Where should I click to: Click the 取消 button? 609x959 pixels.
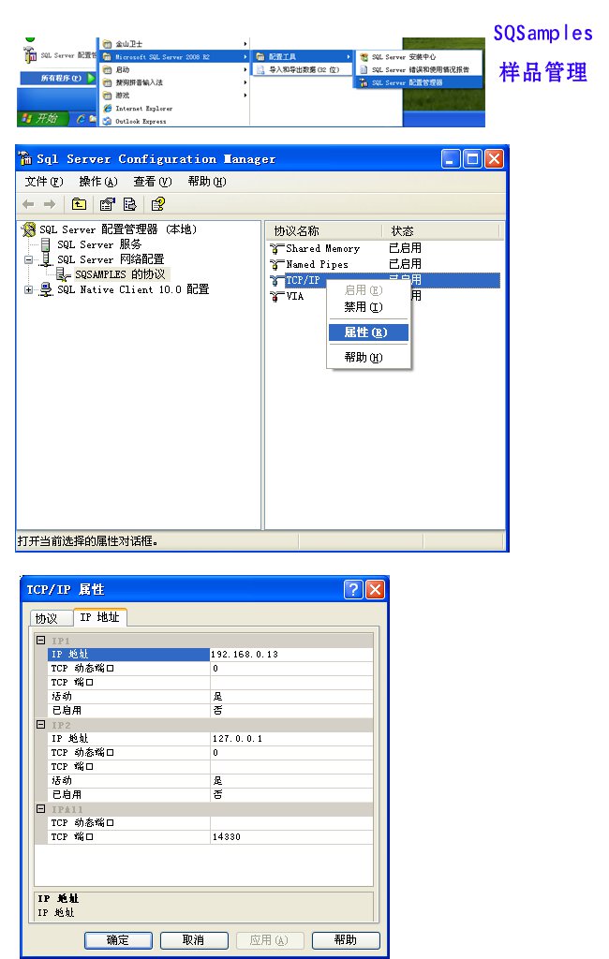194,940
